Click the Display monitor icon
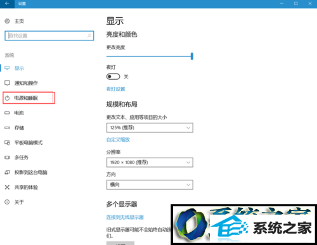This screenshot has width=317, height=245. (x=7, y=68)
